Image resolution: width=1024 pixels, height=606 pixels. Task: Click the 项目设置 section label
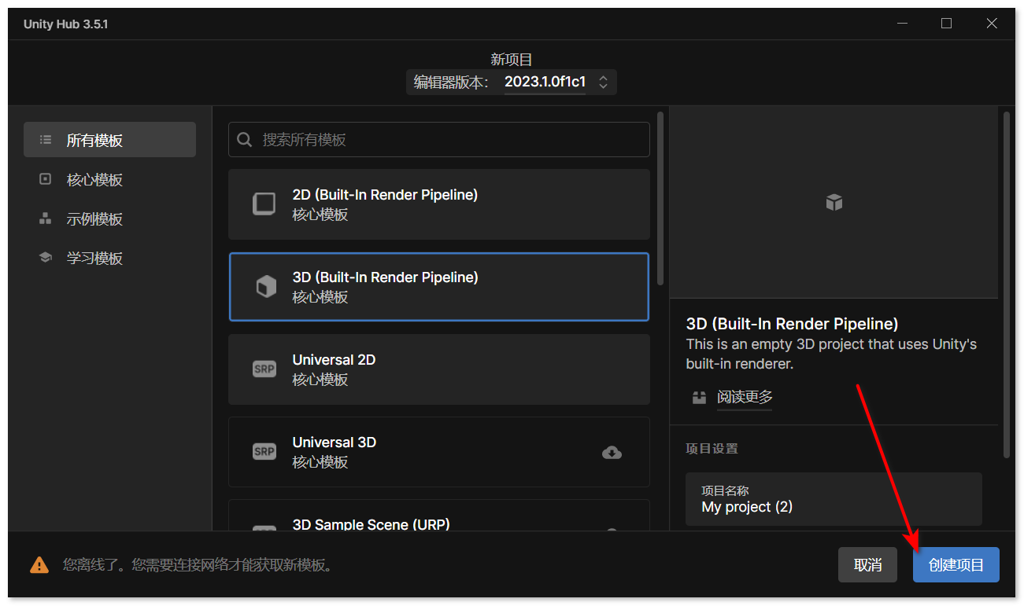tap(712, 449)
